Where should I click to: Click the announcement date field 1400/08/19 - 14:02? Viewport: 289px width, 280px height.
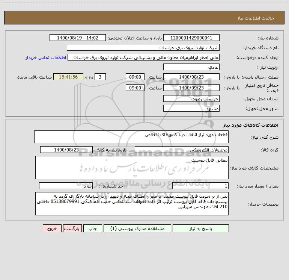click(78, 38)
